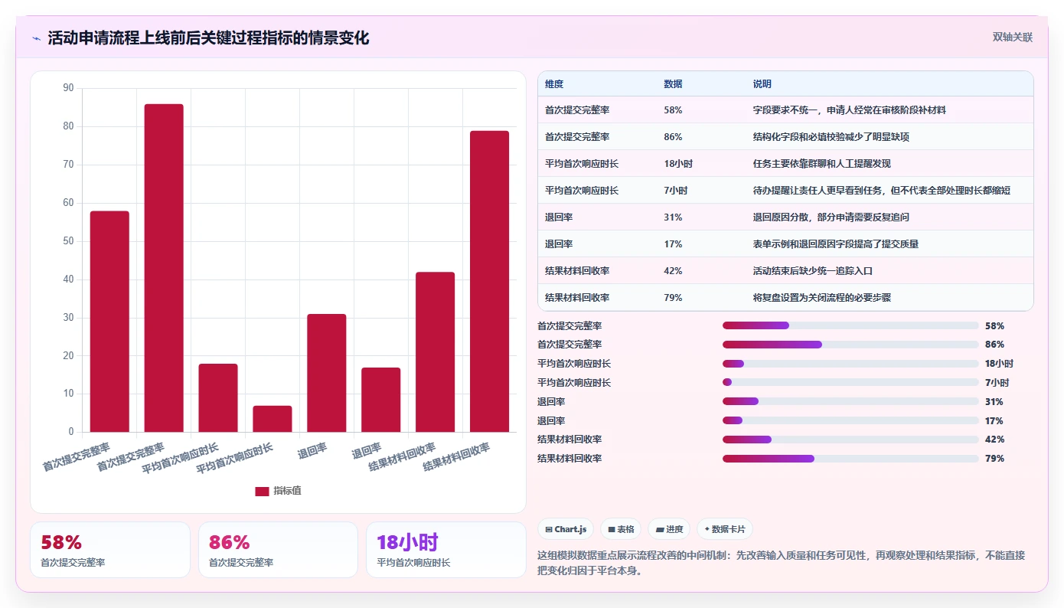Click the description 任务主要依靠群聊和人工提醒发现
Image resolution: width=1064 pixels, height=608 pixels.
tap(822, 164)
